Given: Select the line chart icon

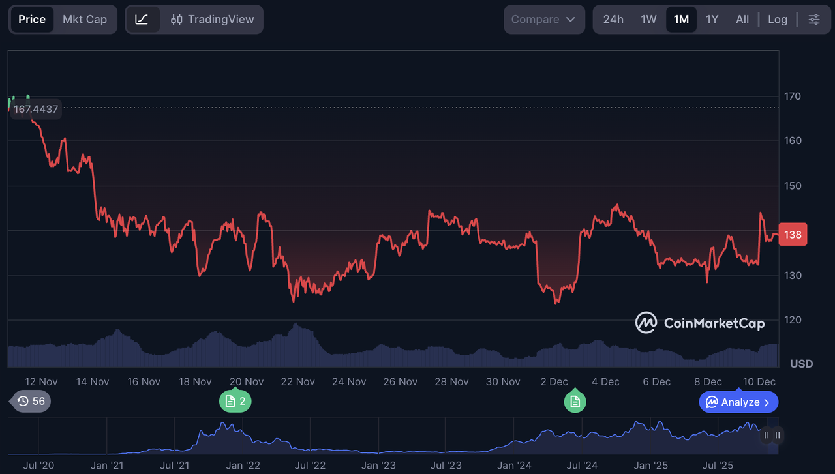Looking at the screenshot, I should click(x=142, y=20).
